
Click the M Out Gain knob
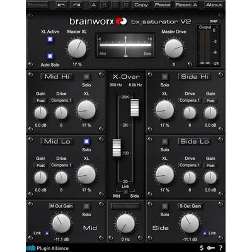pyautogui.click(x=61, y=224)
